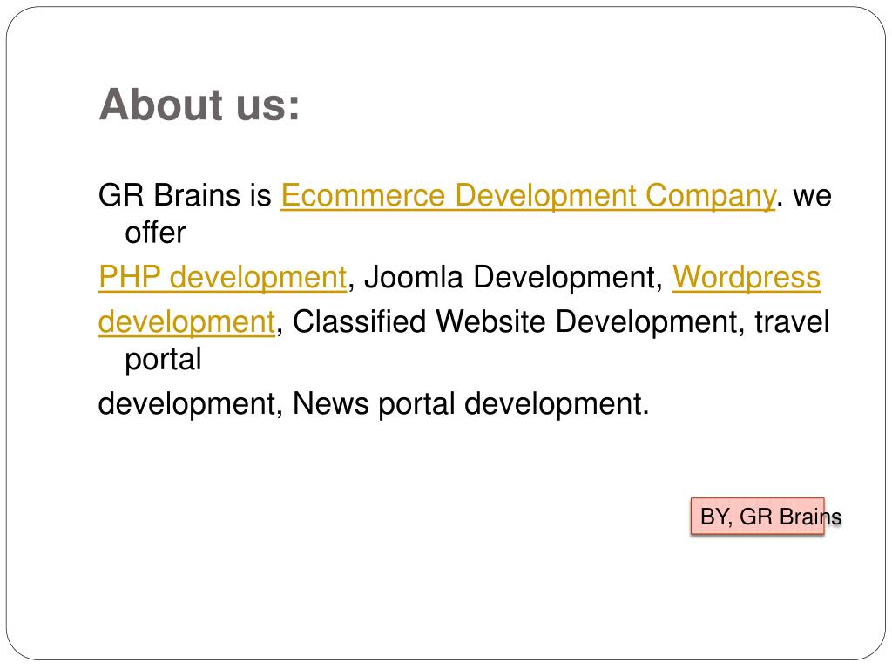Click the underlined 'development' link continuation
892x669 pixels.
[x=186, y=322]
